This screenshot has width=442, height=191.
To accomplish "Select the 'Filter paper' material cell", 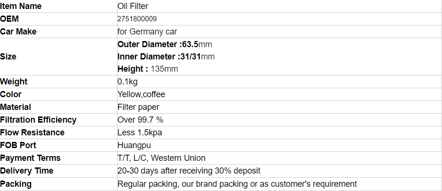I will coord(138,107).
